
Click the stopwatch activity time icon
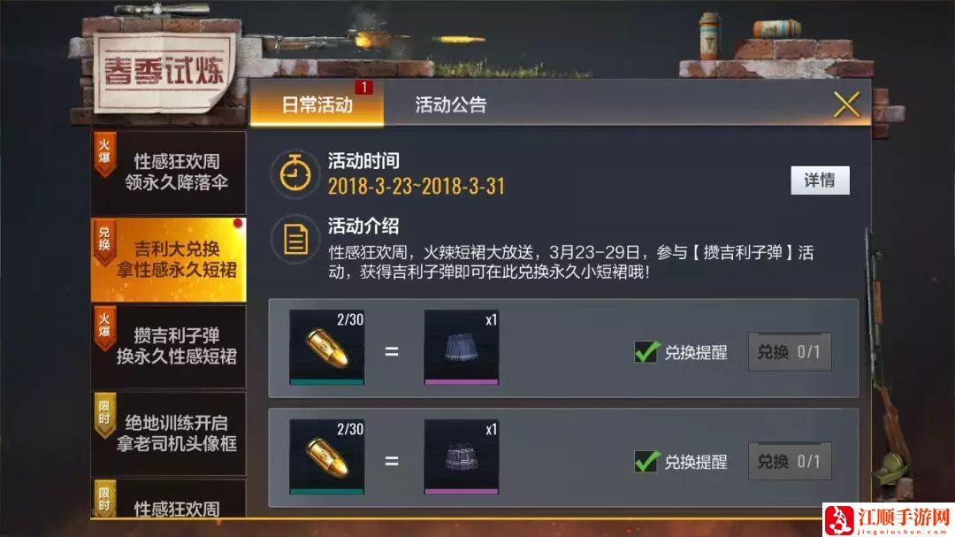point(295,174)
